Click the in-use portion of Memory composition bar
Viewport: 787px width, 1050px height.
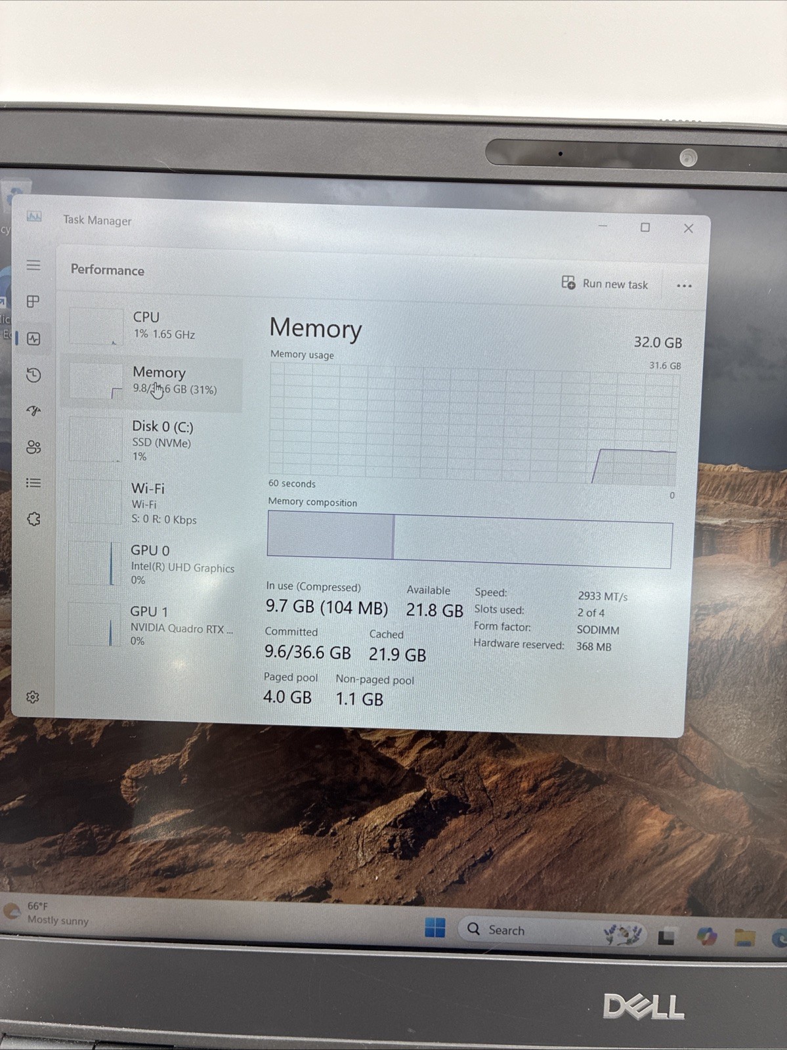[330, 536]
